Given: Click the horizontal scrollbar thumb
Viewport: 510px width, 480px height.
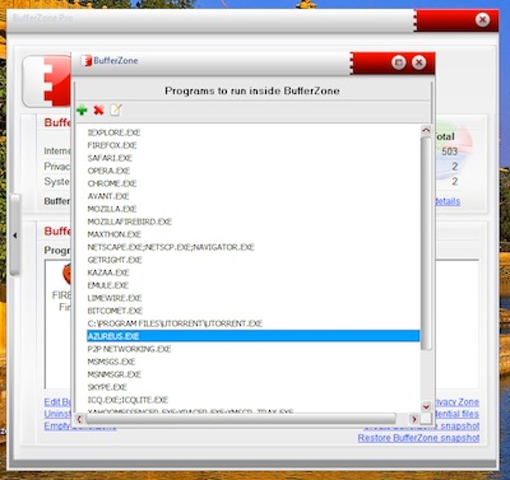Looking at the screenshot, I should (241, 419).
